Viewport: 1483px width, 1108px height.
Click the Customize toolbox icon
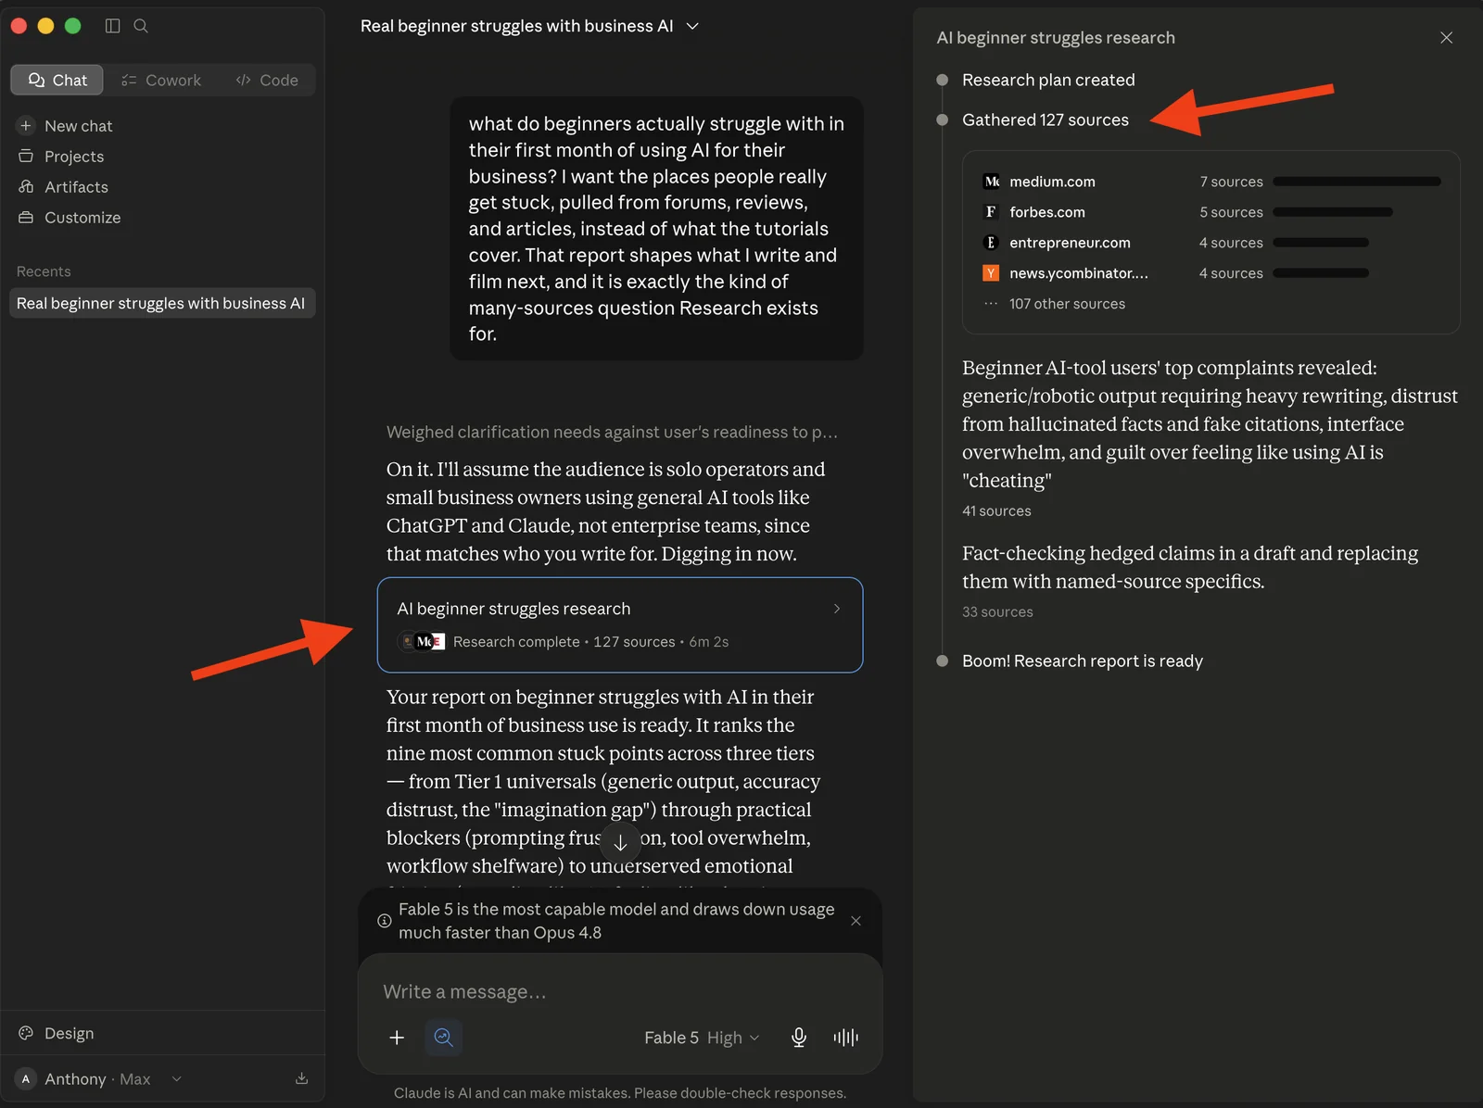(26, 218)
